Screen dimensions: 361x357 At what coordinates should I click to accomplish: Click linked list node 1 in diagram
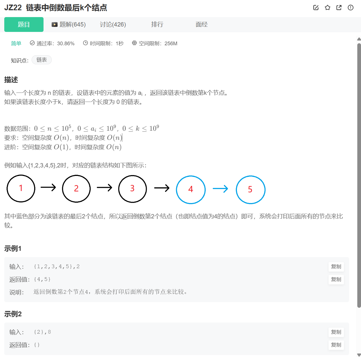point(21,188)
